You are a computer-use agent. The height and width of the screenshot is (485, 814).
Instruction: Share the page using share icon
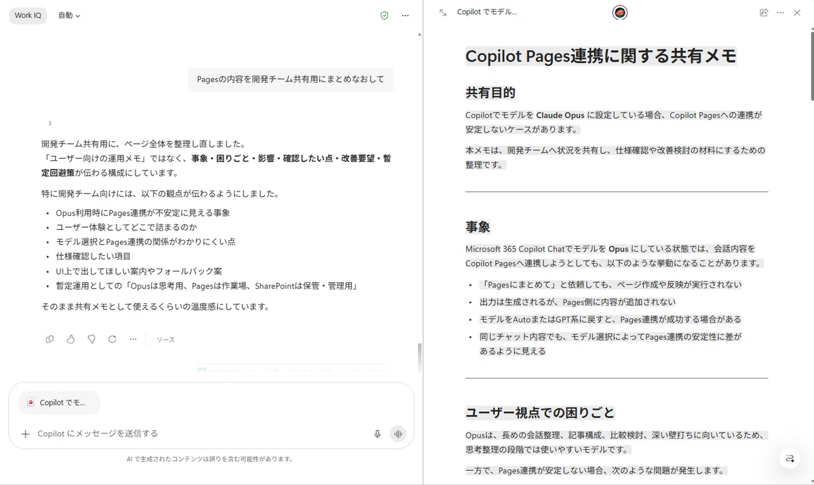(764, 12)
